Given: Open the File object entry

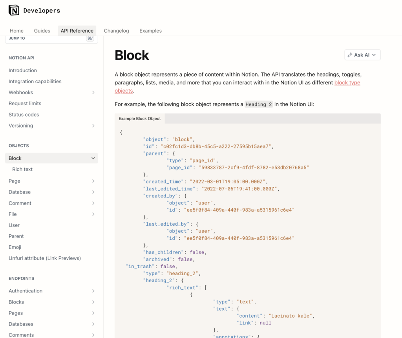Looking at the screenshot, I should click(13, 214).
